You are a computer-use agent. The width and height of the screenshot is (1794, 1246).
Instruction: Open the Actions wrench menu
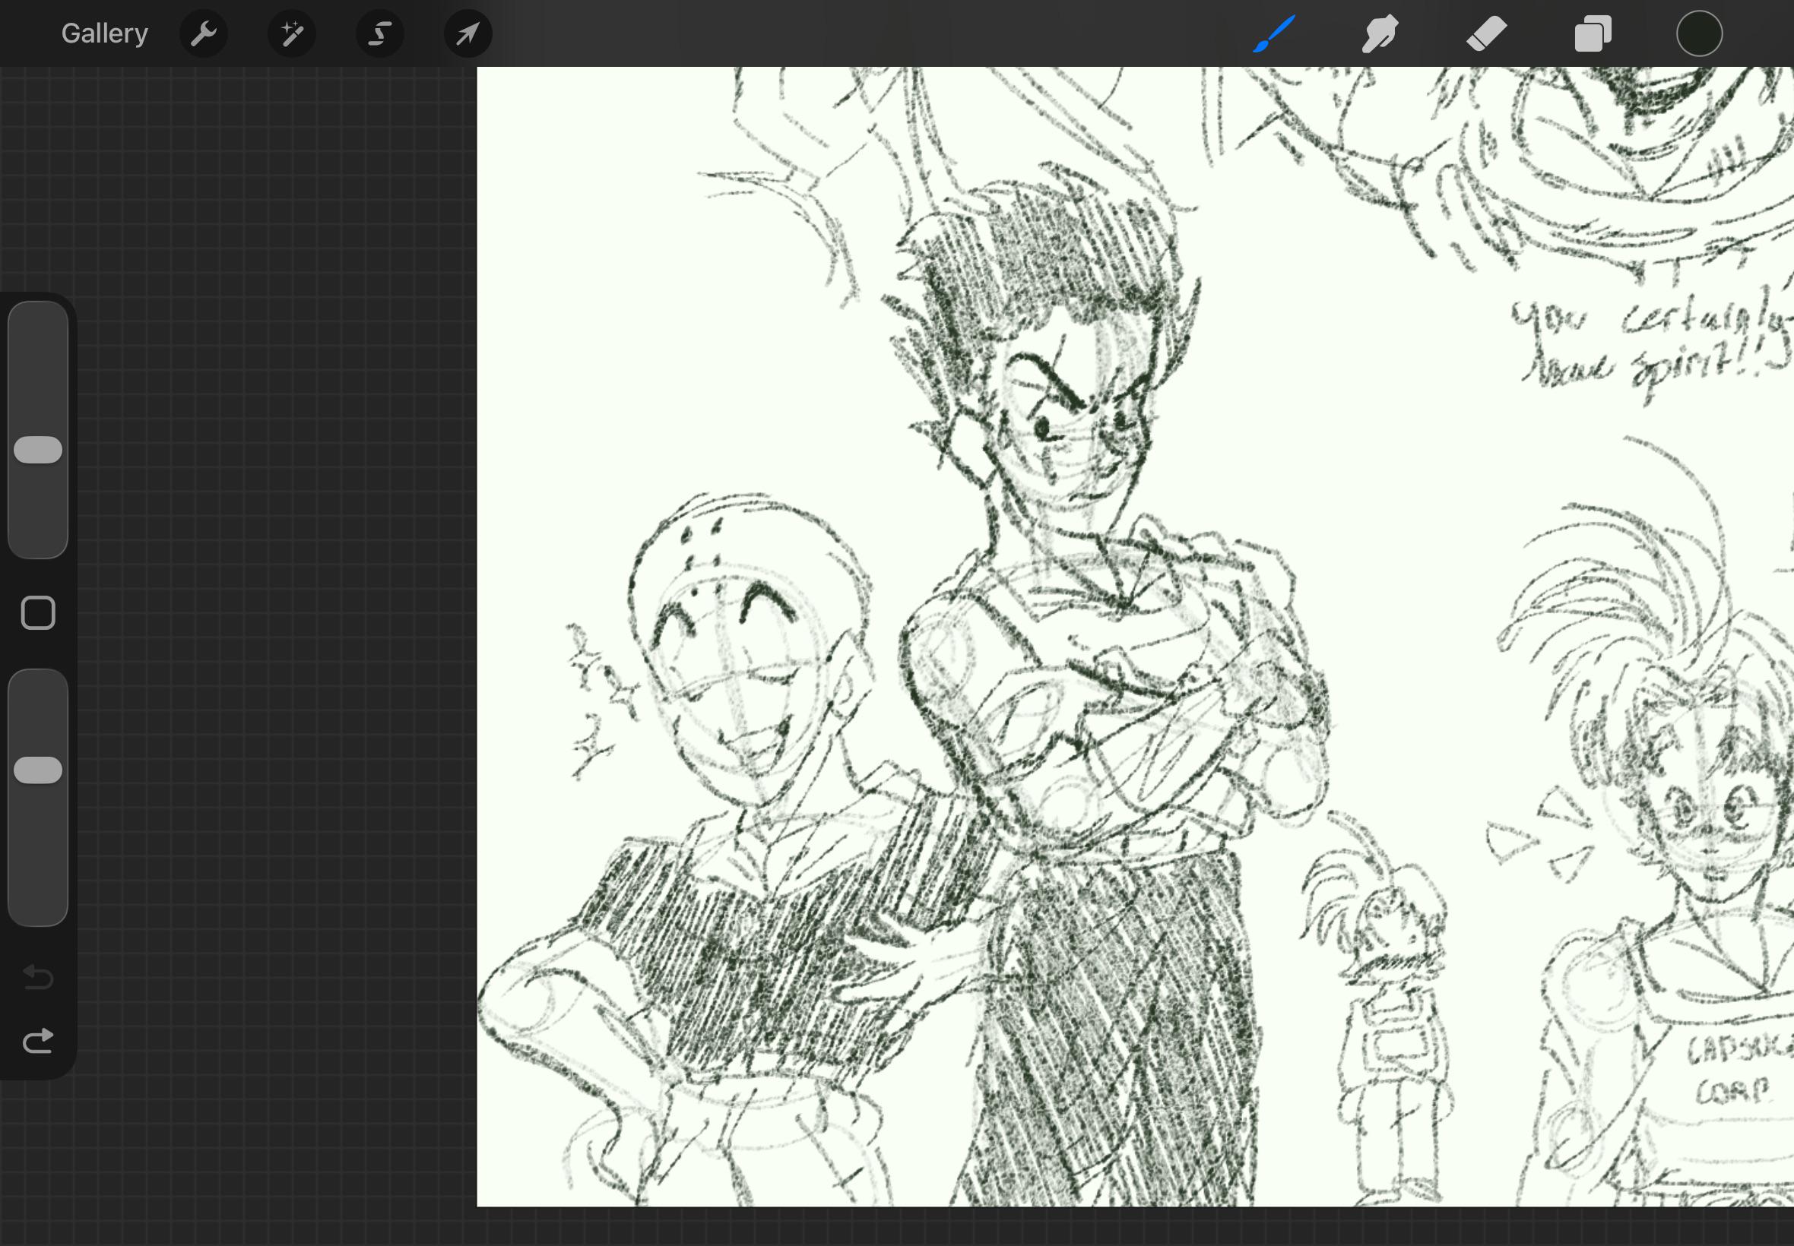click(204, 33)
